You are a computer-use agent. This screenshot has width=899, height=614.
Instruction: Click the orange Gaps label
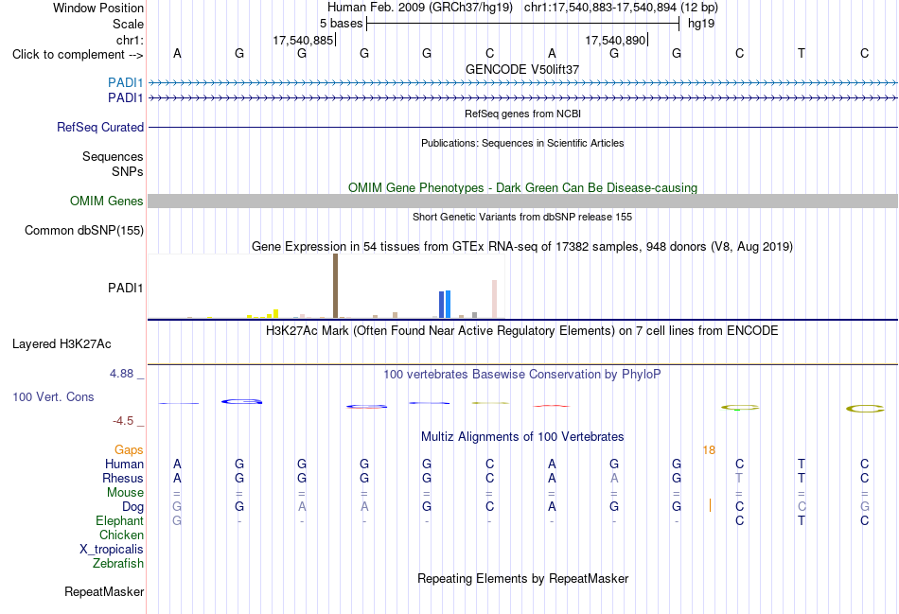tap(129, 450)
